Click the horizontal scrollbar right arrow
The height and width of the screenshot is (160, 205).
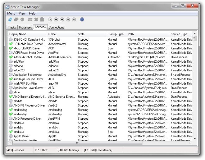point(190,143)
